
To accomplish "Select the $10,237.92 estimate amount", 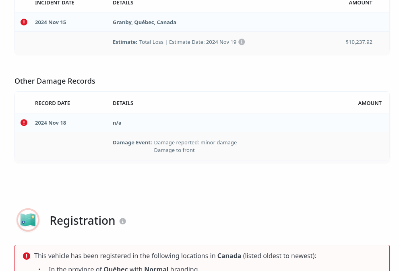I will click(359, 42).
